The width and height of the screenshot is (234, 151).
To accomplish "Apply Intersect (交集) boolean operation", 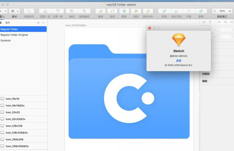I will click(x=189, y=11).
